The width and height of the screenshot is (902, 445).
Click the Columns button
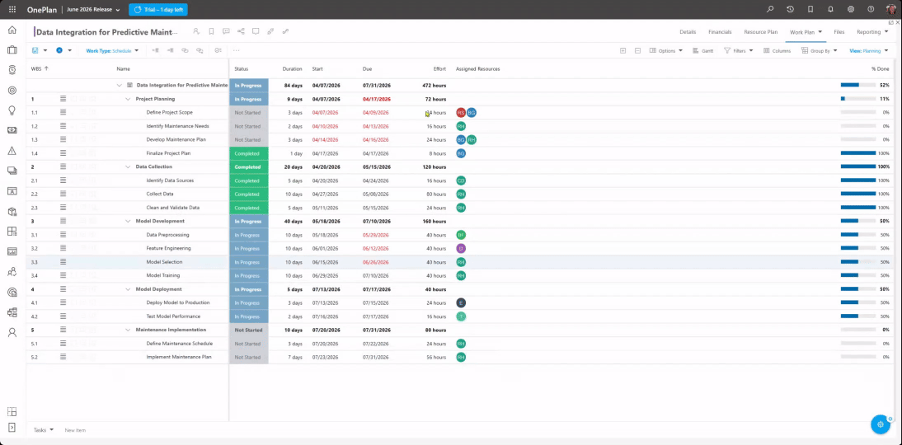(777, 50)
